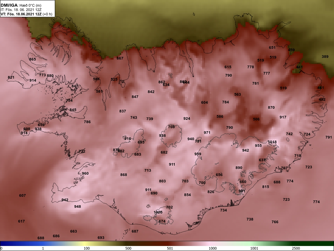Select the map value 687

pyautogui.click(x=135, y=231)
